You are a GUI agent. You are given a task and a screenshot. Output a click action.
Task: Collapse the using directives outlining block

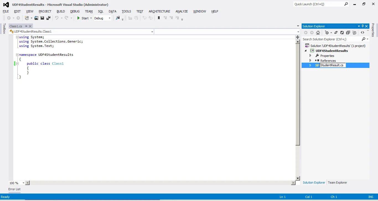[x=17, y=37]
